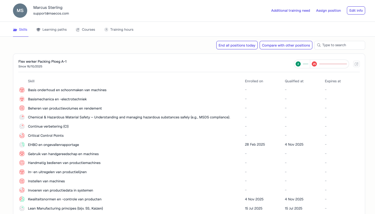Click status icon next to EHBO en ongevallenrapportage
This screenshot has width=375, height=214.
(22, 145)
